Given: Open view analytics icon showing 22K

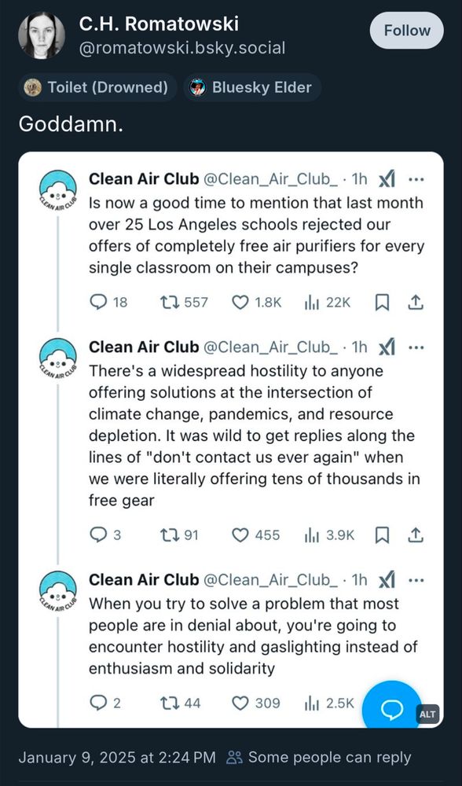Looking at the screenshot, I should click(313, 302).
